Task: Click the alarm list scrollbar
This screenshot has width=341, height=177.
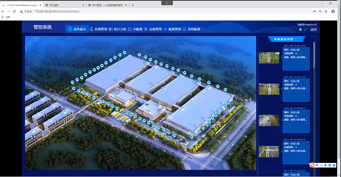Action: (315, 55)
